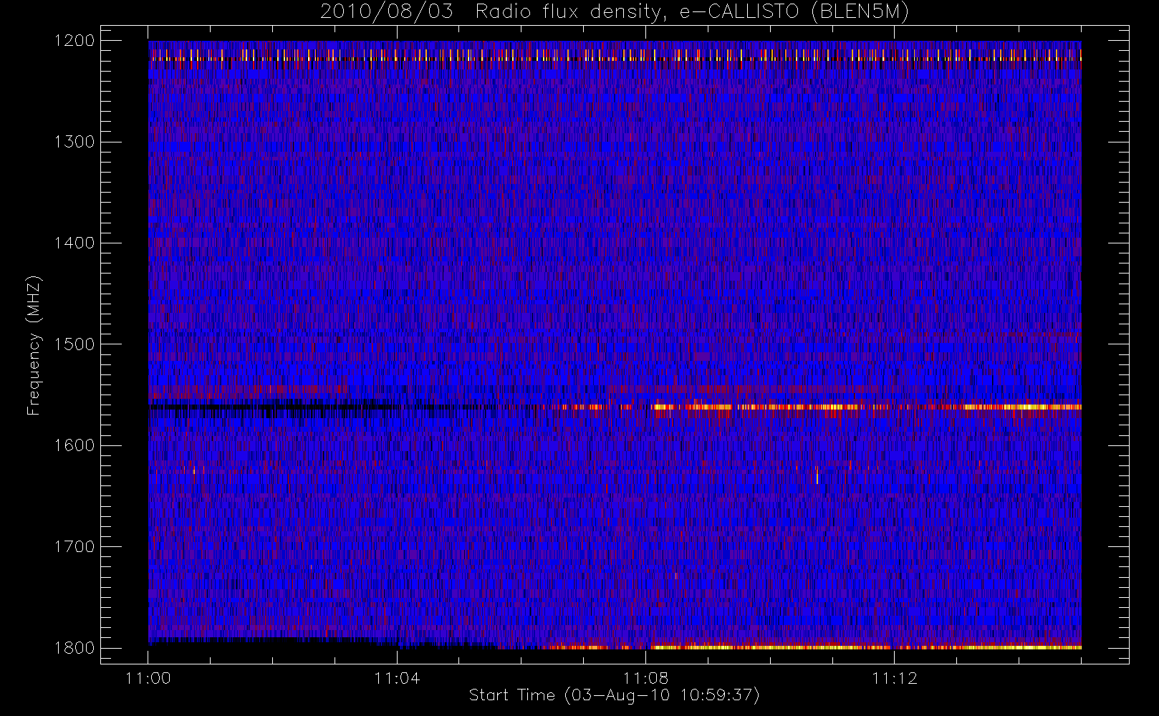Select the 1400 frequency tick label
Screen dimensions: 1159x716
click(x=74, y=243)
